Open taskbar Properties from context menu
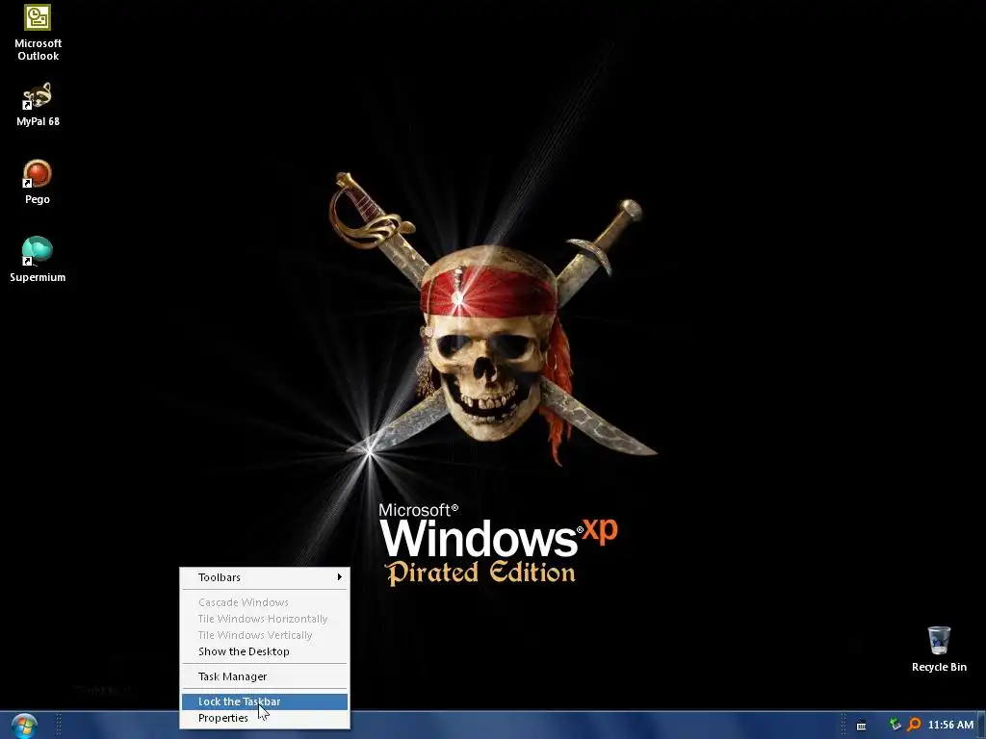This screenshot has height=739, width=986. click(x=265, y=718)
